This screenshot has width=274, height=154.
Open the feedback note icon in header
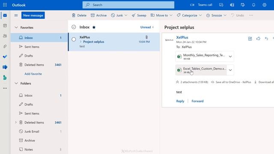[x=243, y=5]
